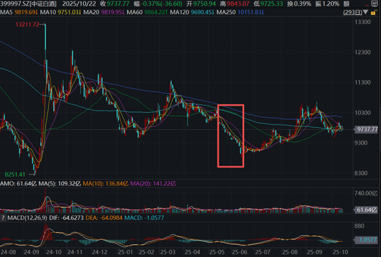Click the 25-06 date on time axis

click(242, 252)
